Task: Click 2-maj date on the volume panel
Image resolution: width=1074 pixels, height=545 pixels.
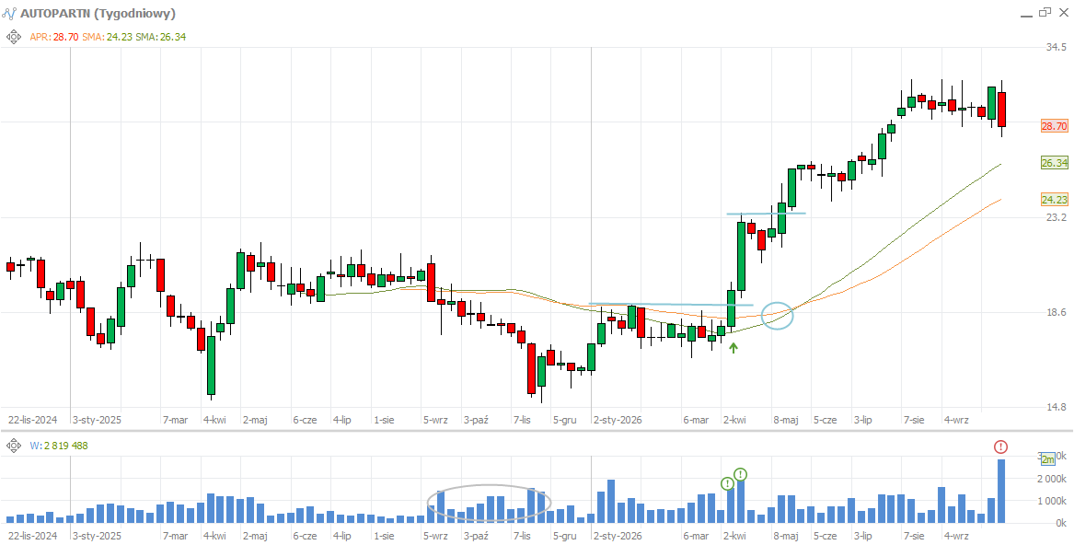Action: tap(255, 536)
